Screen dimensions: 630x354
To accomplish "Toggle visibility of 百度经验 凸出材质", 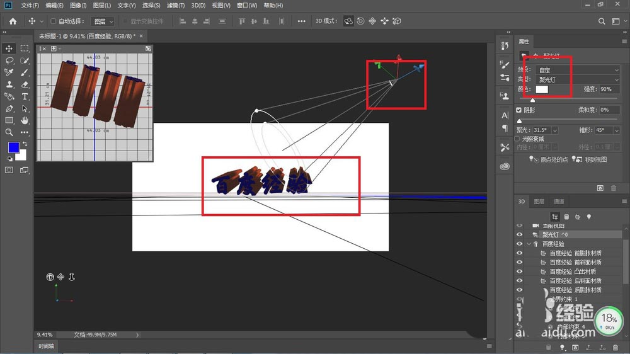I will tap(519, 271).
